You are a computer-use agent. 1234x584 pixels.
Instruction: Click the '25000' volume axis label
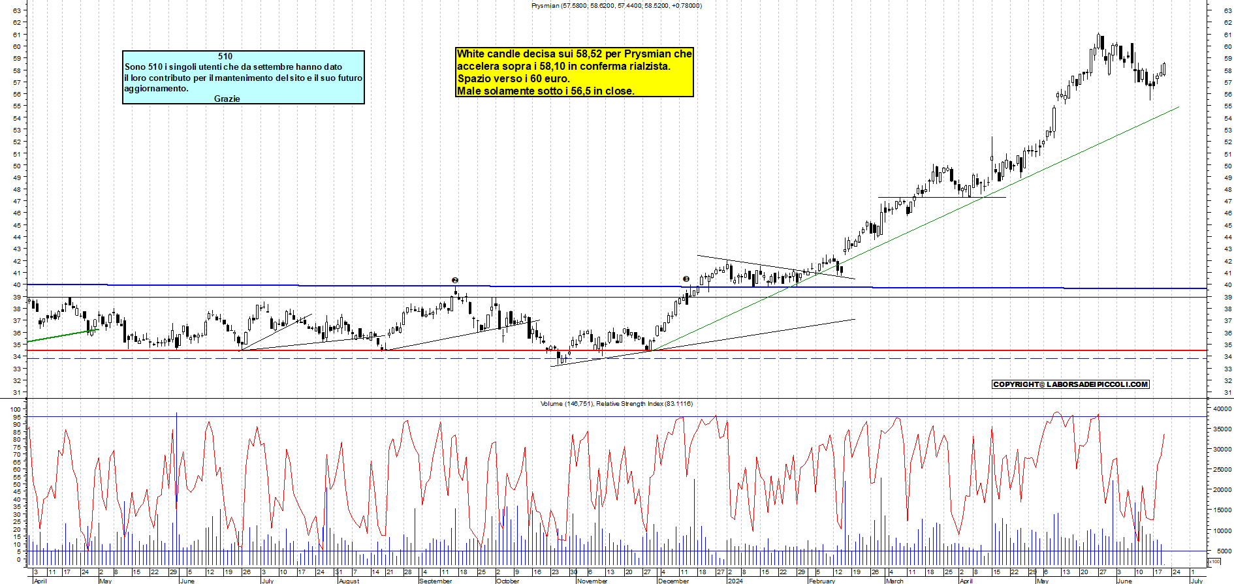coord(1222,470)
